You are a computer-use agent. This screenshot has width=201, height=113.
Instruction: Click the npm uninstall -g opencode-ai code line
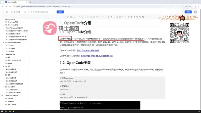(x=74, y=97)
